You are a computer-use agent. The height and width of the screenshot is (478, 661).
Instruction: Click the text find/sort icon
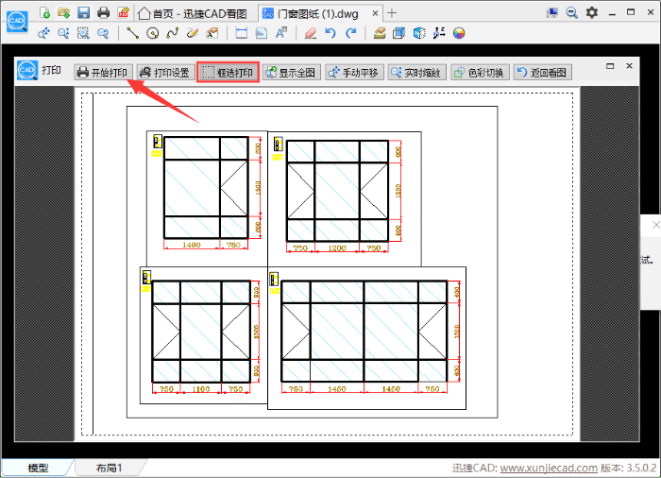(x=439, y=33)
